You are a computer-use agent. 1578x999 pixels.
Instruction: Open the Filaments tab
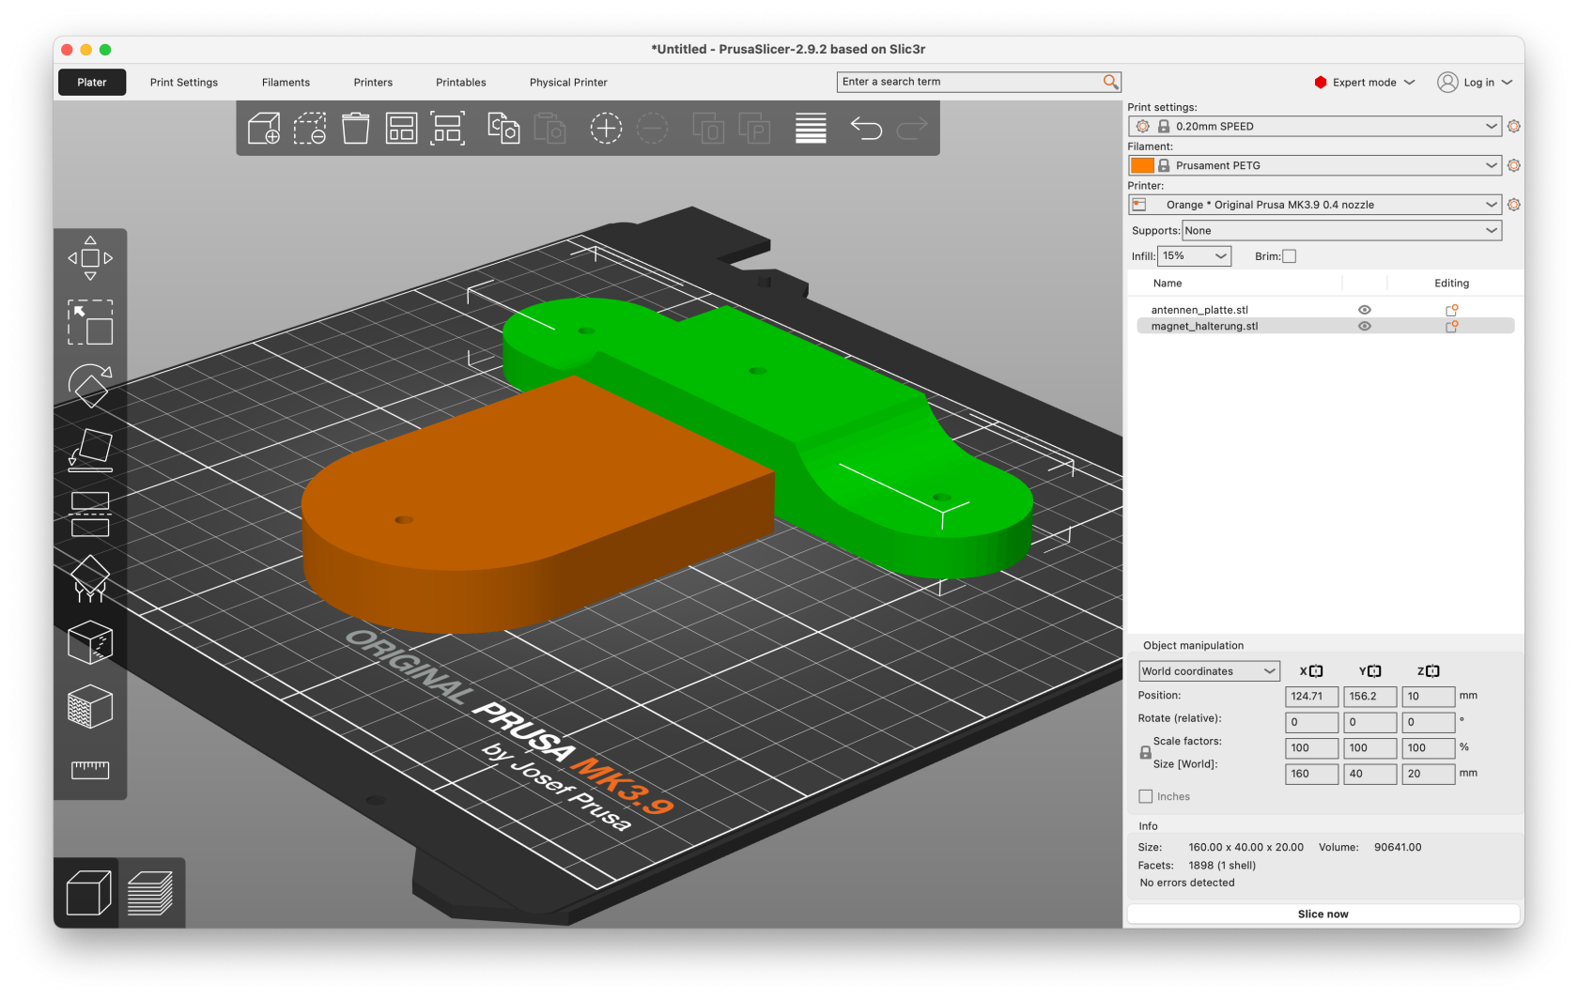point(286,83)
